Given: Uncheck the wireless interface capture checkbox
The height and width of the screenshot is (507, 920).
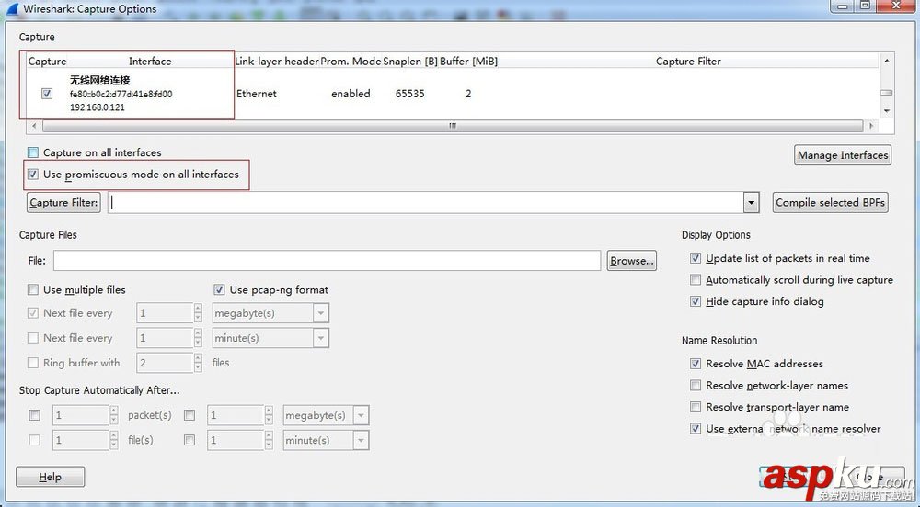Looking at the screenshot, I should 47,94.
